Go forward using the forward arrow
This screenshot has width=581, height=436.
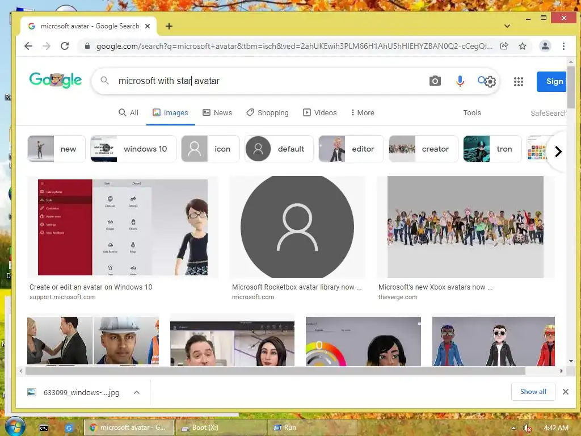pos(47,46)
